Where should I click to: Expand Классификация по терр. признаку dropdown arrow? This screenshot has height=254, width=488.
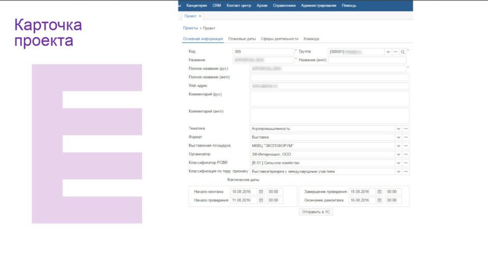(399, 171)
